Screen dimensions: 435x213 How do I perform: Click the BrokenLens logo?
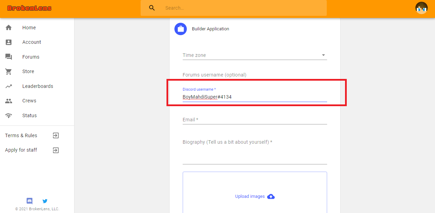coord(29,8)
